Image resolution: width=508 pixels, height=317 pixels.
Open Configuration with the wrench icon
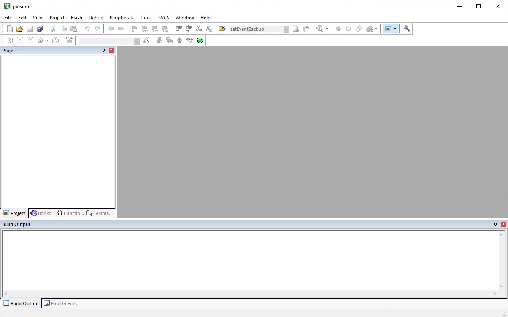coord(407,29)
